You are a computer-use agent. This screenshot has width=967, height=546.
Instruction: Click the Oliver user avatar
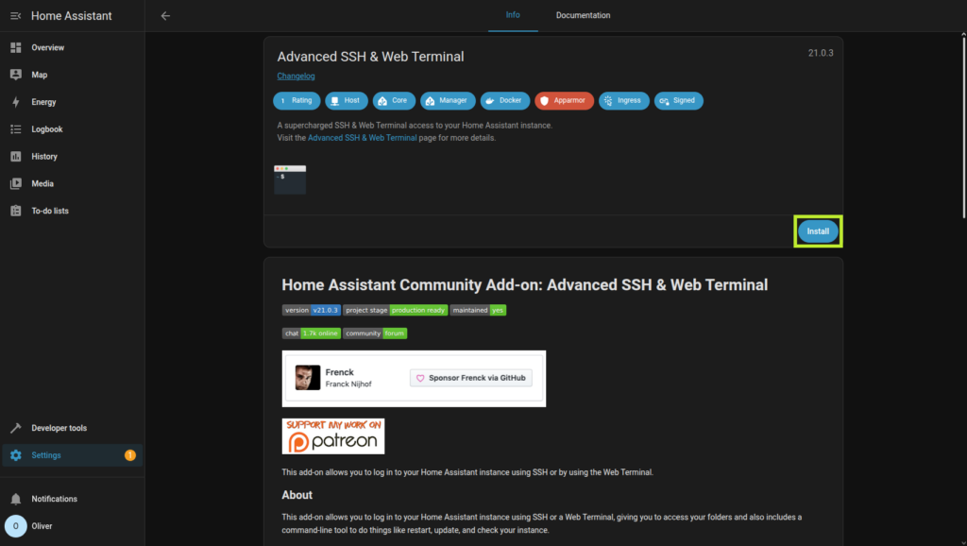(16, 526)
